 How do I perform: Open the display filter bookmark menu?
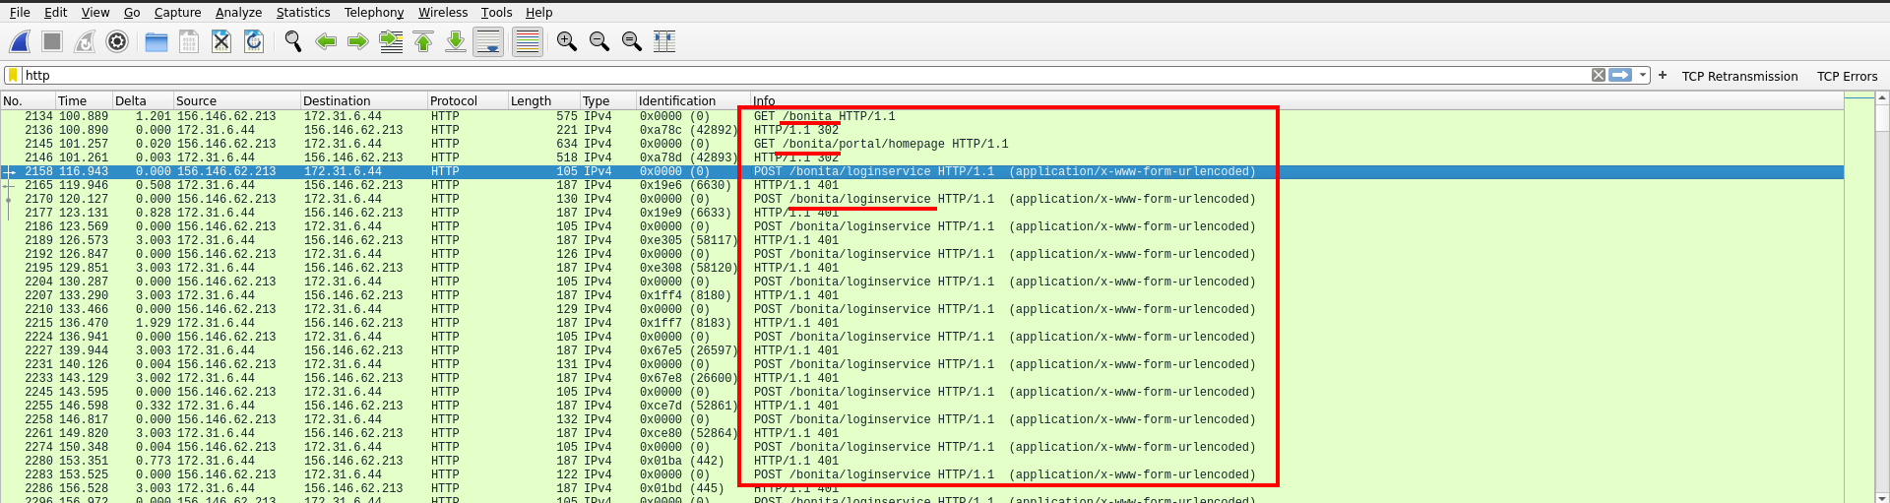pos(13,76)
